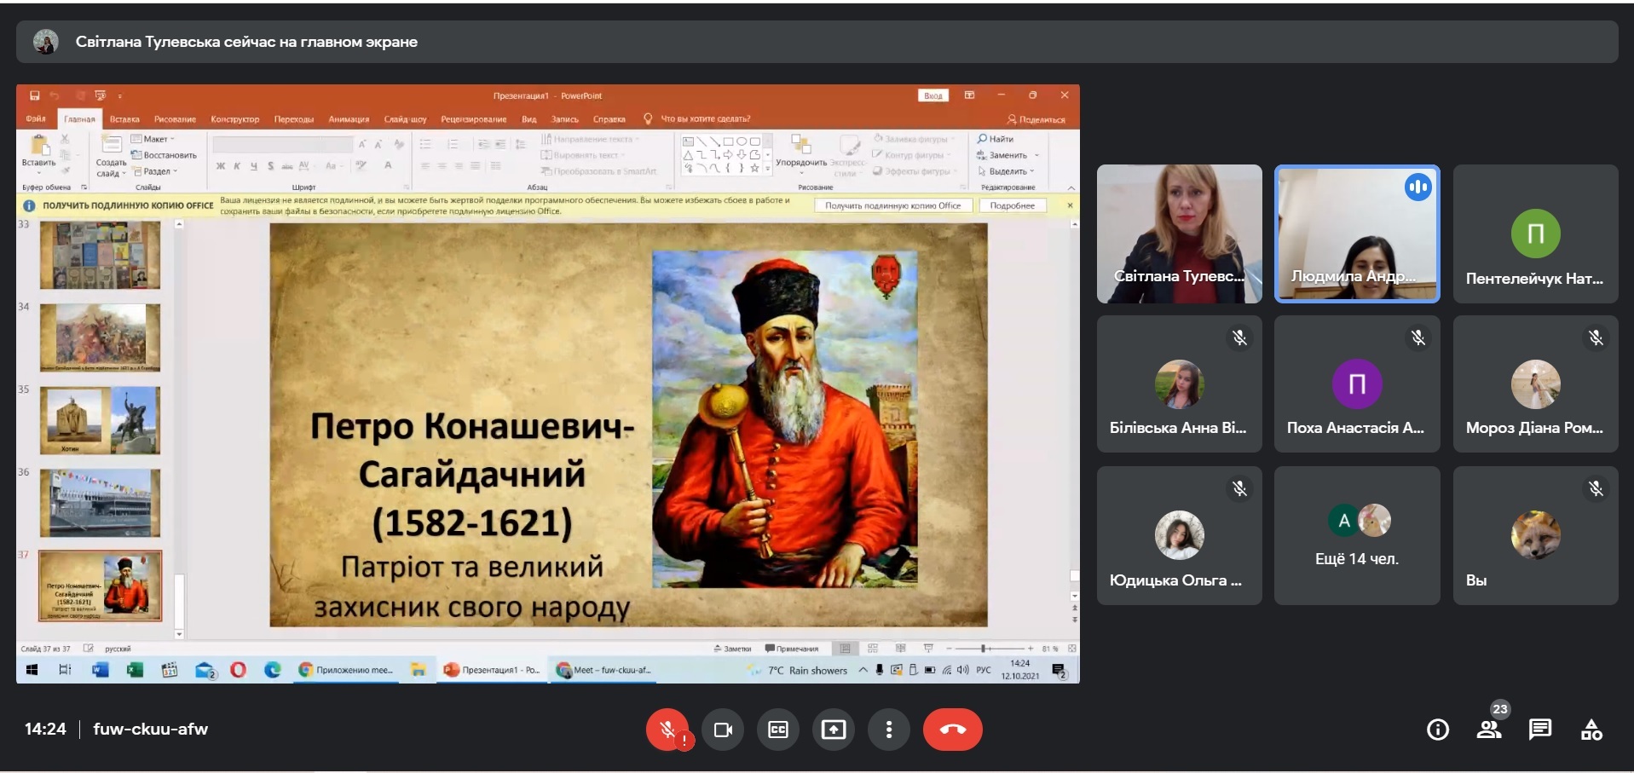Click the present screen button in Meet

(x=834, y=730)
